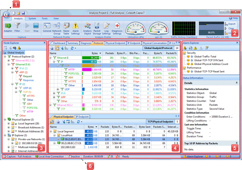Viewport: 242px width, 170px height.
Task: Open the System ribbon tab
Action: click(x=32, y=19)
